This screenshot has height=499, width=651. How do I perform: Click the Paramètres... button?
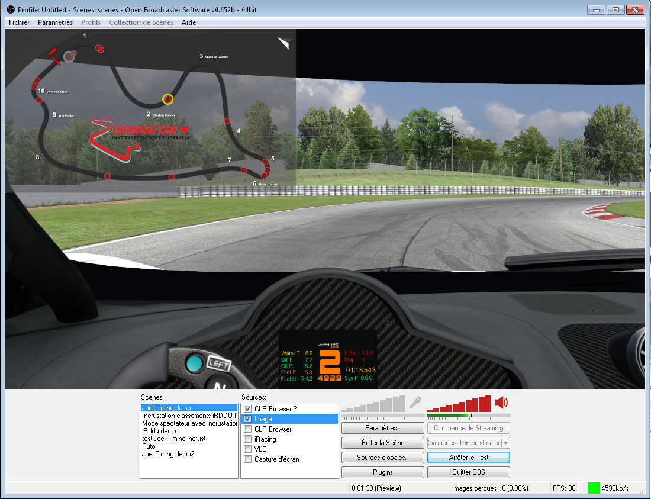pyautogui.click(x=383, y=428)
